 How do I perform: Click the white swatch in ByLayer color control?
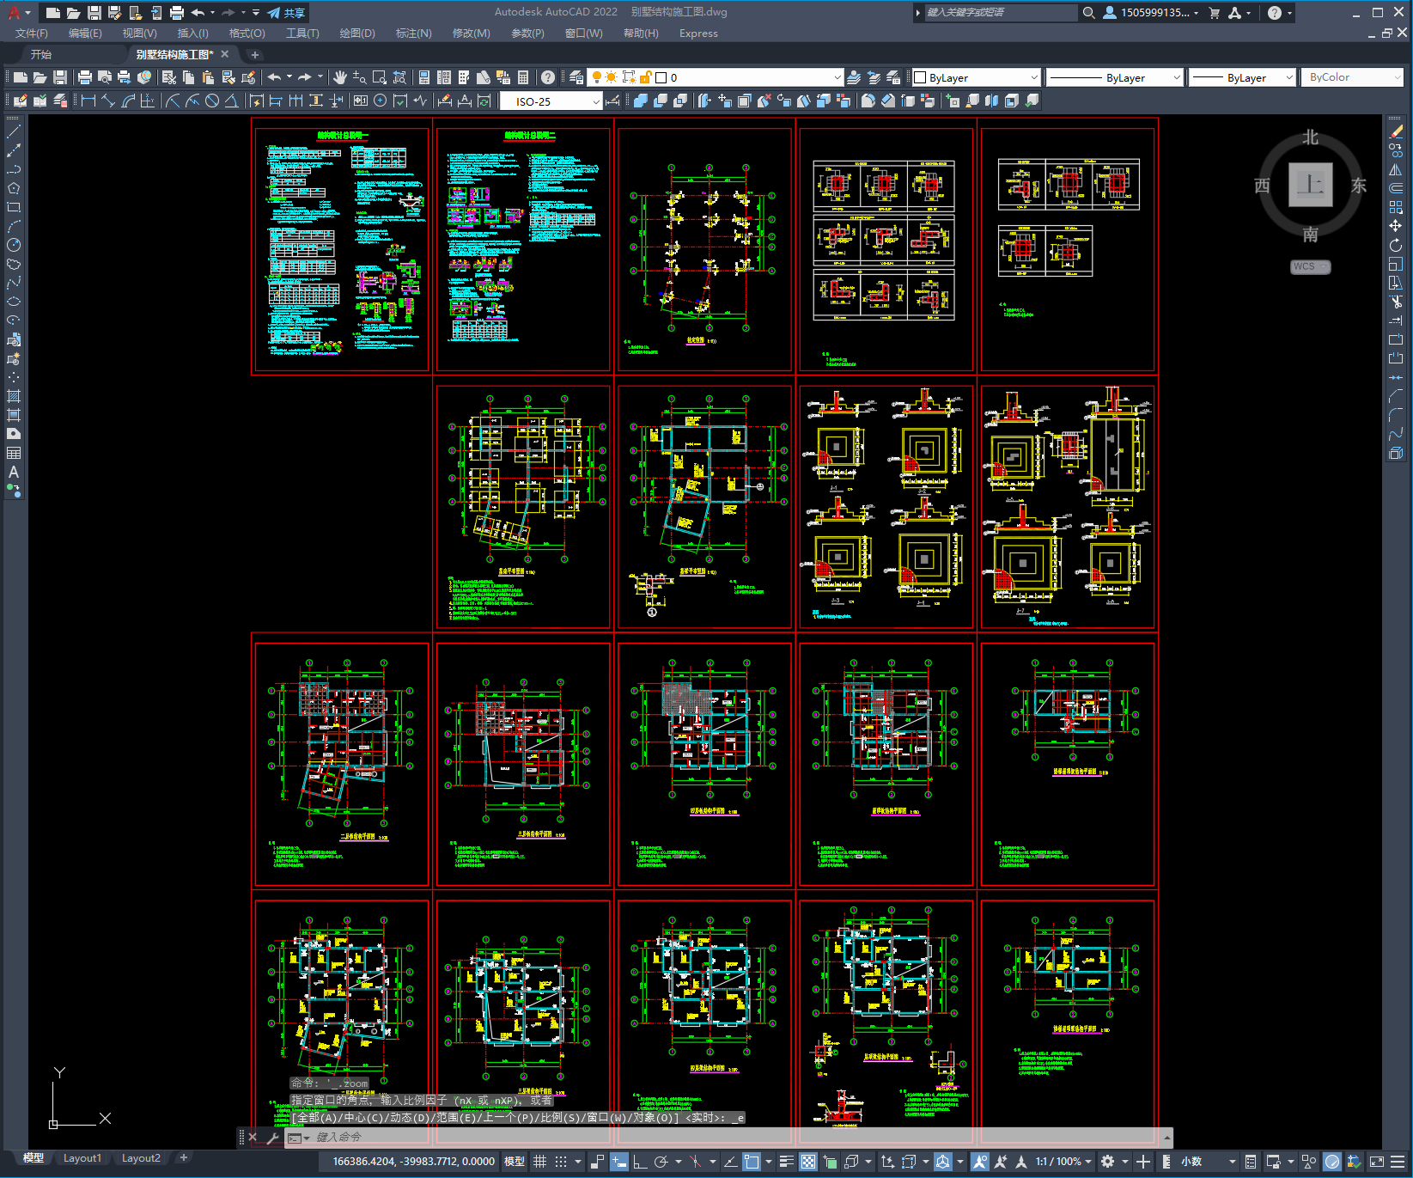920,77
